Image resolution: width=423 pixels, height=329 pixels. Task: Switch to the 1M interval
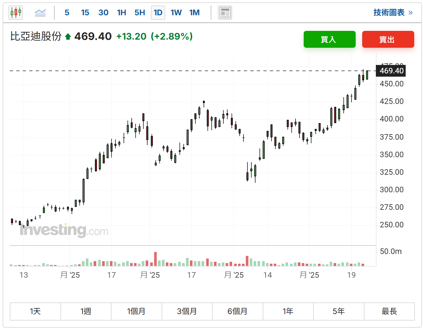194,13
